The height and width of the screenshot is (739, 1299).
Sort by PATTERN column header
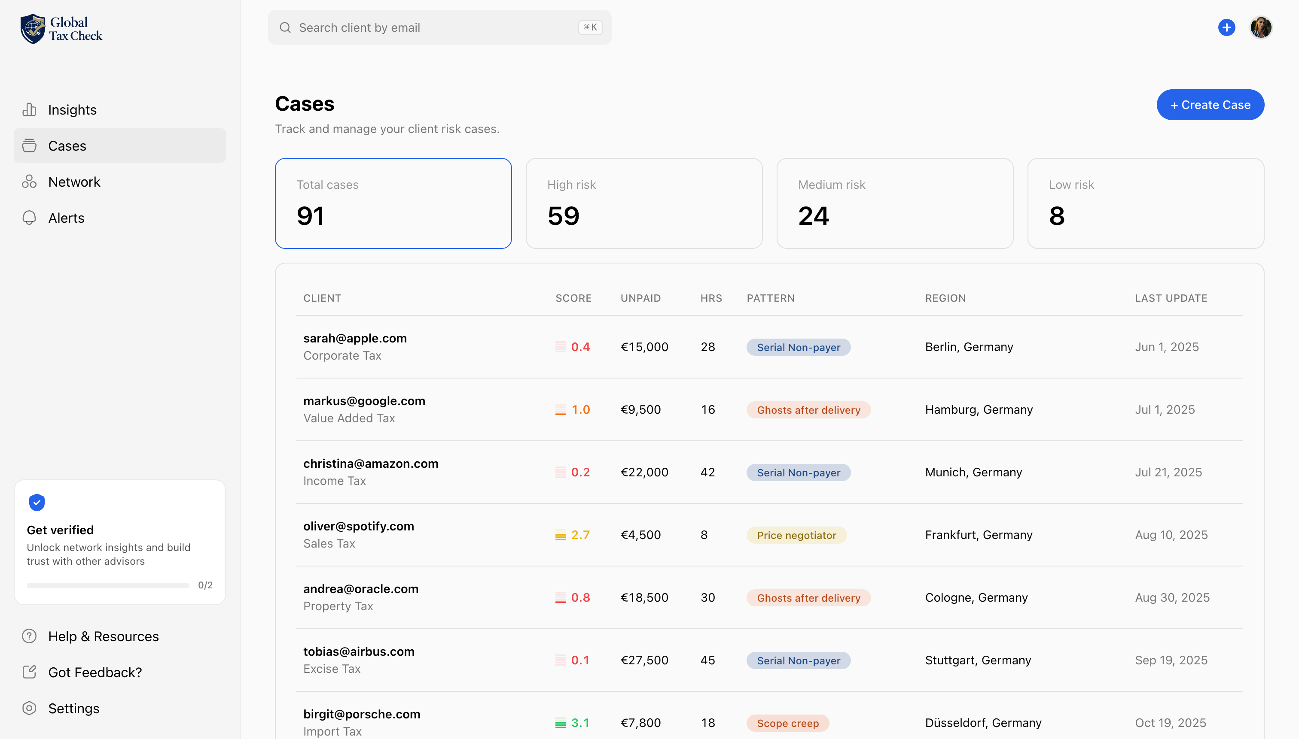click(x=771, y=298)
